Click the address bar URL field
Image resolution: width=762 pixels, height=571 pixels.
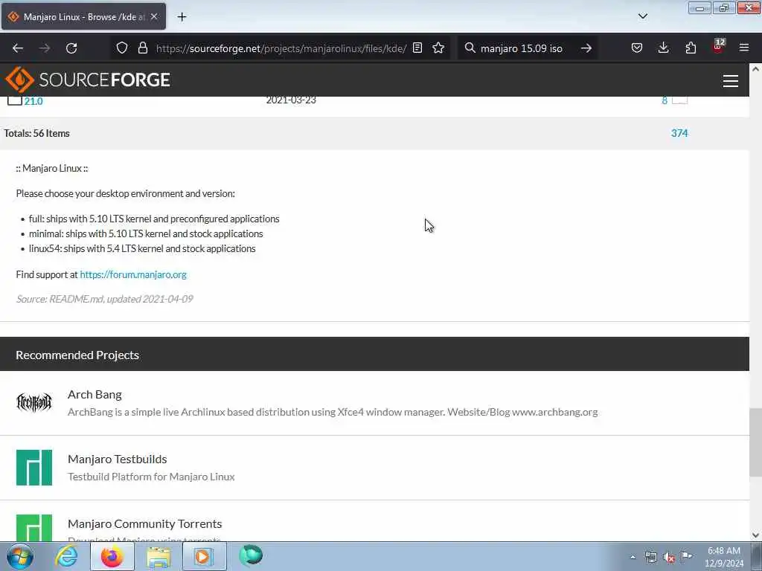(x=281, y=48)
